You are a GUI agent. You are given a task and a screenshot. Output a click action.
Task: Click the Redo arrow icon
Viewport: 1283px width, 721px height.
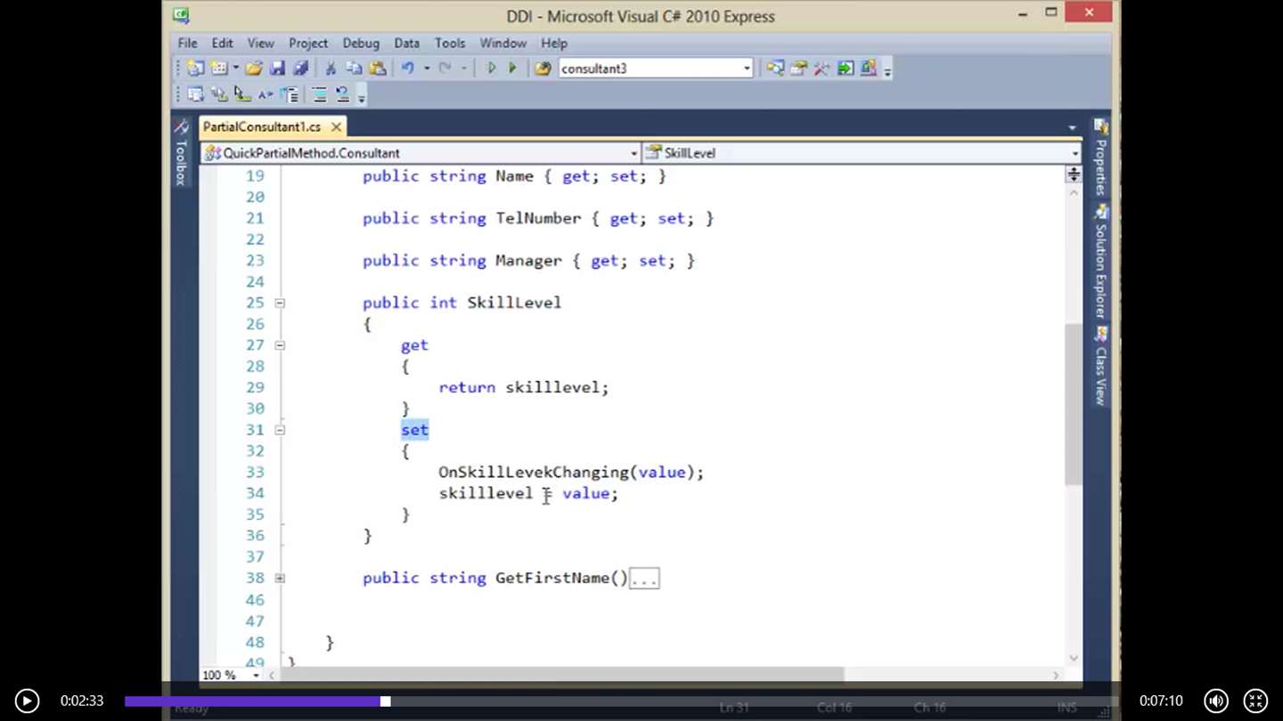pos(445,69)
